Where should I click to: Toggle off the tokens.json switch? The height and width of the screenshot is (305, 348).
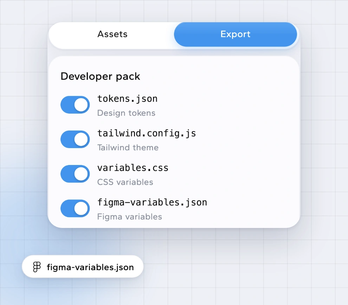point(75,104)
